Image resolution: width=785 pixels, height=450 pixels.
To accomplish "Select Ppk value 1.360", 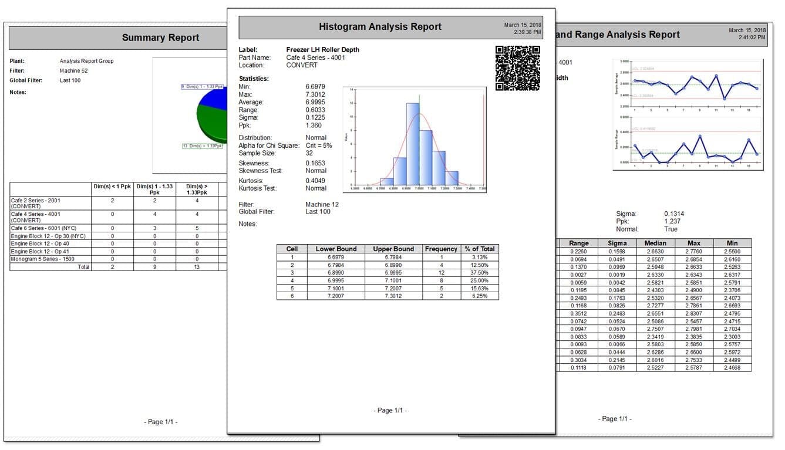I will pyautogui.click(x=314, y=125).
